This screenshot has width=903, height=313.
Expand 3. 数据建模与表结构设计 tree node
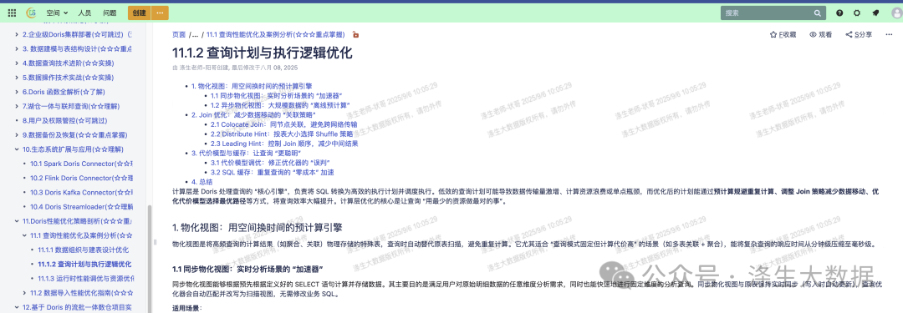17,49
